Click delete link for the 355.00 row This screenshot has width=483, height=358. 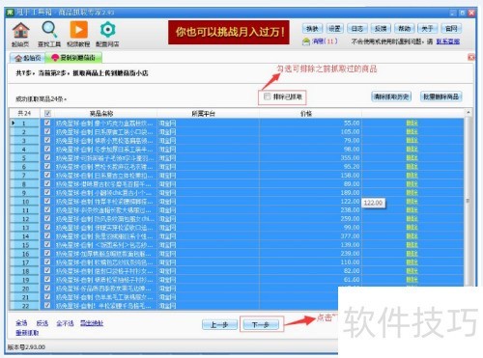click(x=412, y=157)
